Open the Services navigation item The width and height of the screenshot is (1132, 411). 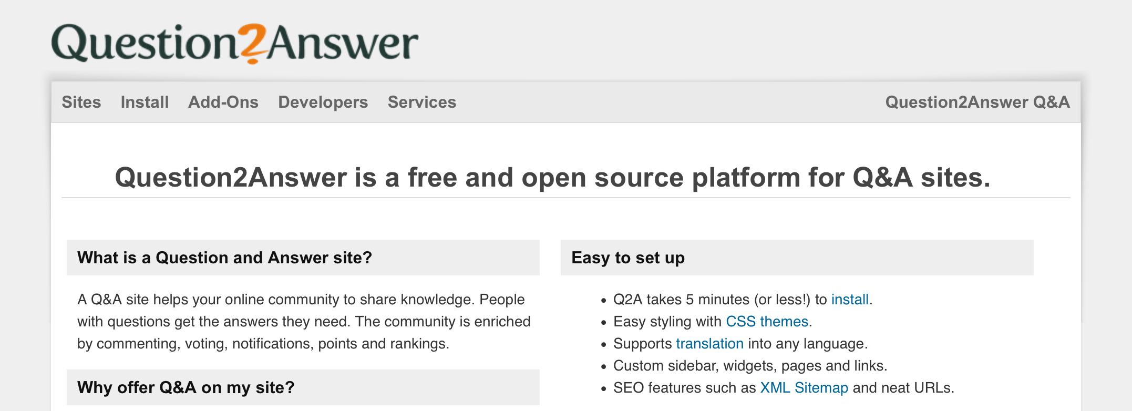click(x=422, y=102)
